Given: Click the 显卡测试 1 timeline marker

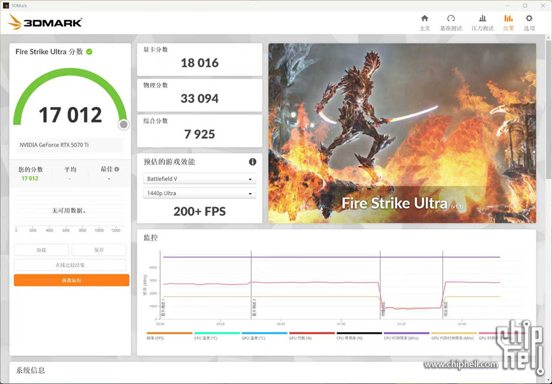Looking at the screenshot, I should tap(163, 307).
